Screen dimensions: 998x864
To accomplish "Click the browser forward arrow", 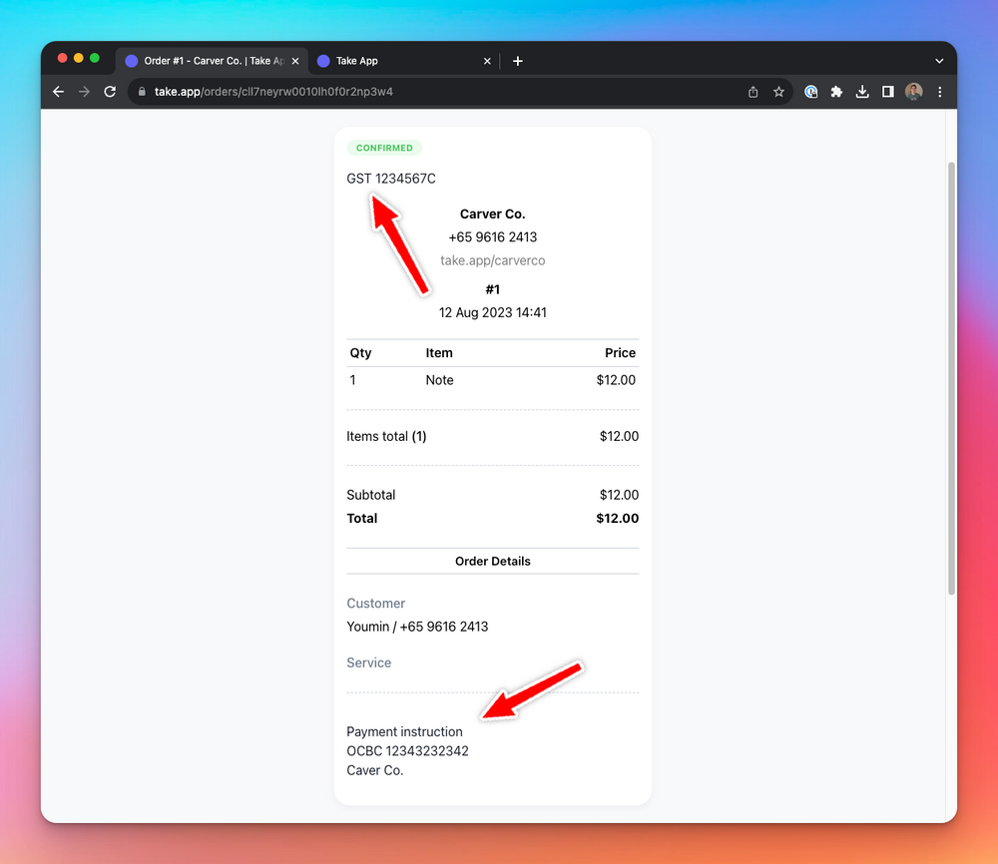I will coord(84,92).
